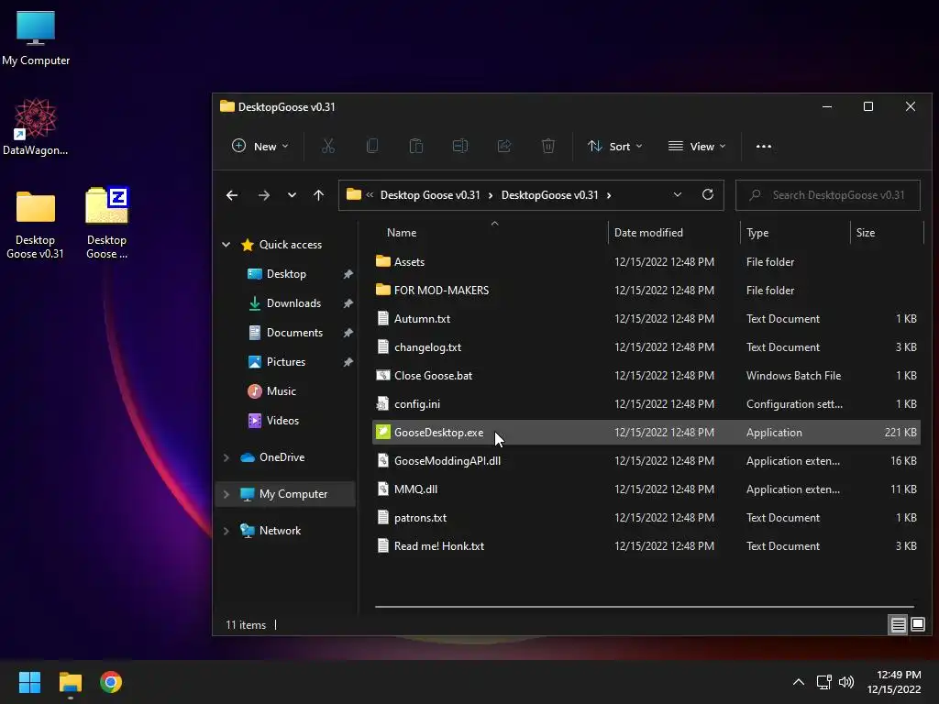Screen dimensions: 939x704
Task: Open the See more three-dots menu
Action: (764, 146)
